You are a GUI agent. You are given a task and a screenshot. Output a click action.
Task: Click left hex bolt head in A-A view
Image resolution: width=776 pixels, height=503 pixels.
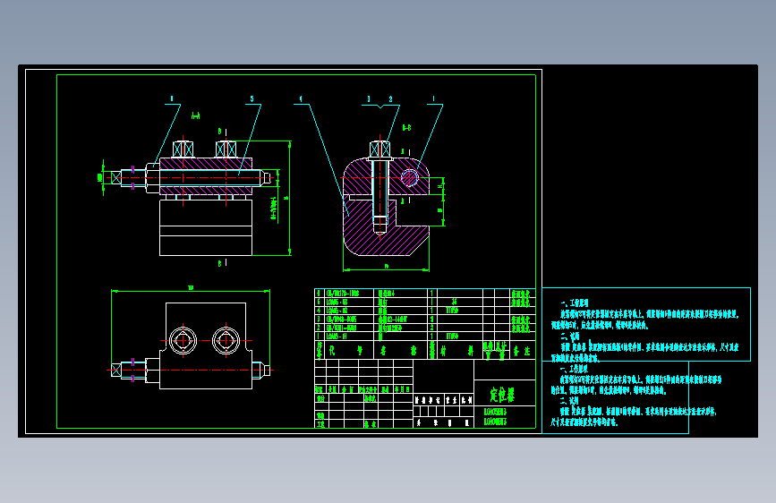tap(183, 149)
